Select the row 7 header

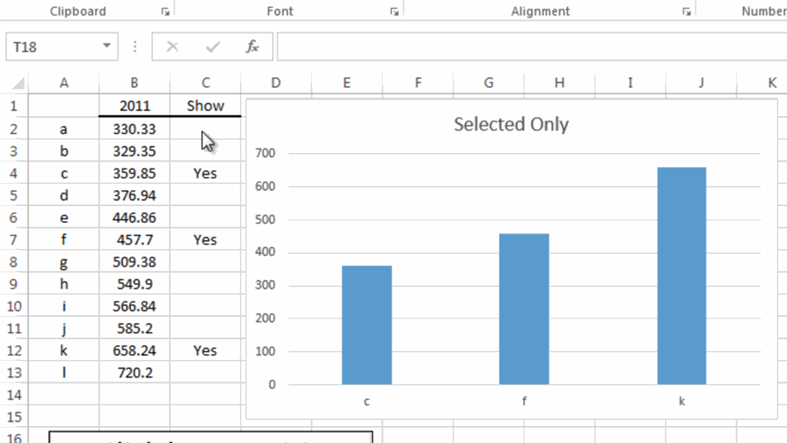point(14,240)
